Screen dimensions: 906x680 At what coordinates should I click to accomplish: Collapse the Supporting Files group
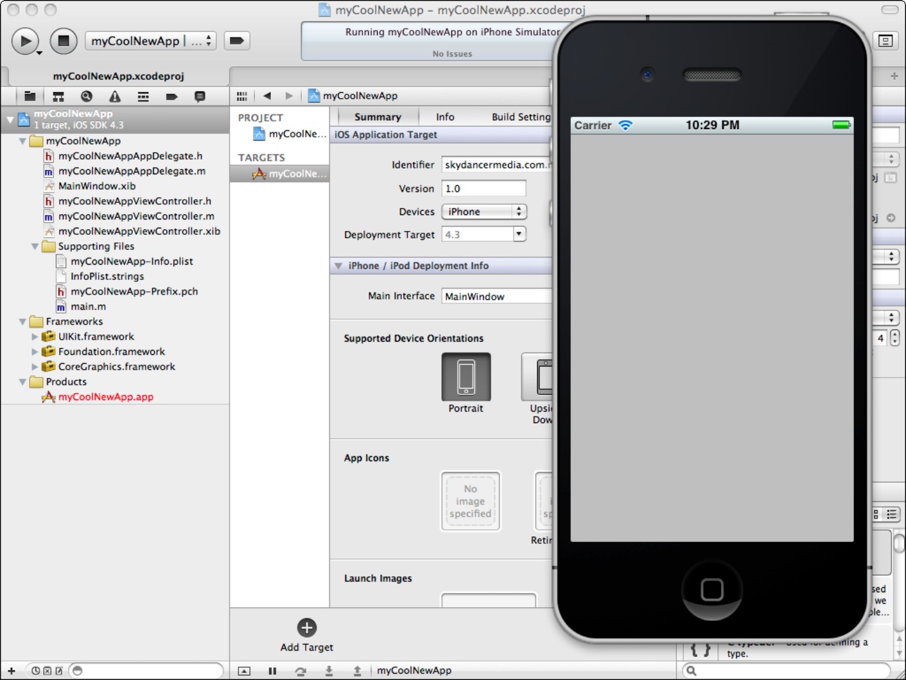point(35,246)
